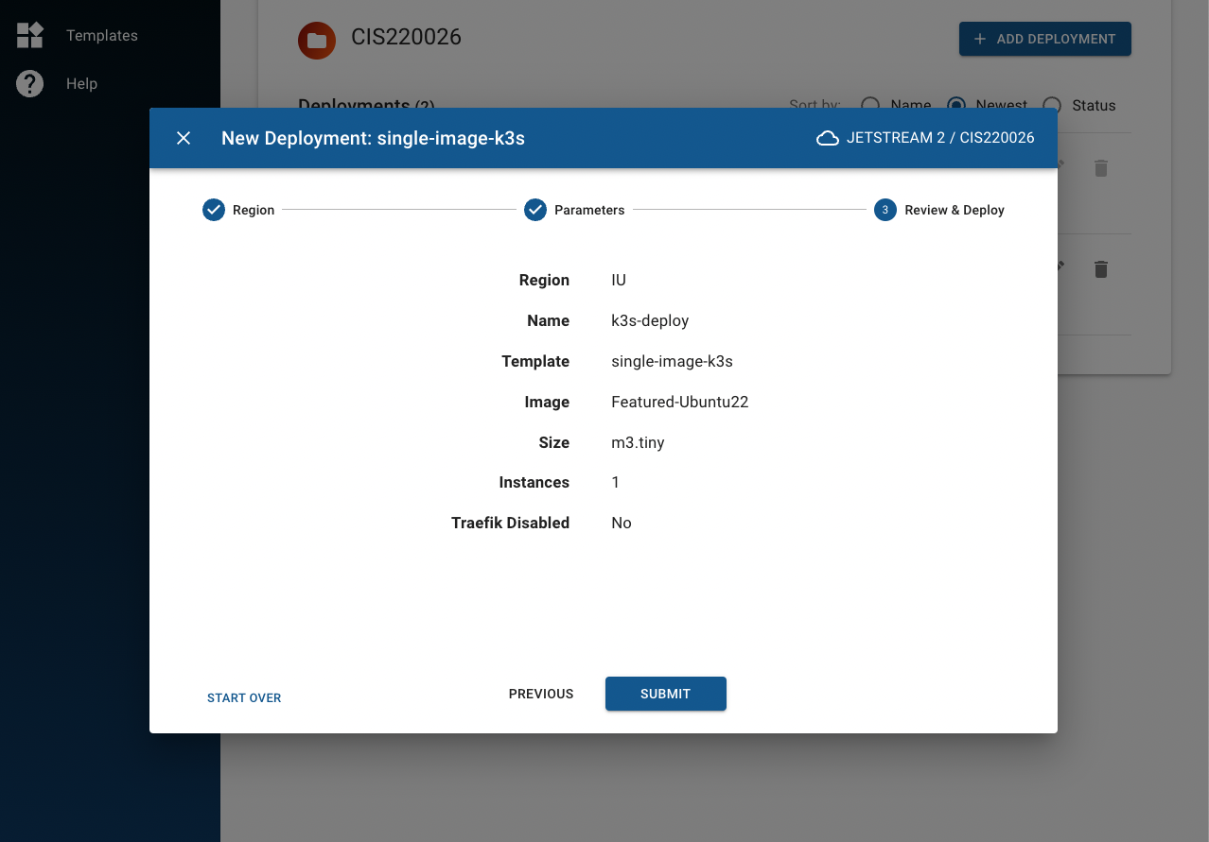Viewport: 1209px width, 842px height.
Task: Click the Templates icon in the sidebar
Action: (x=30, y=36)
